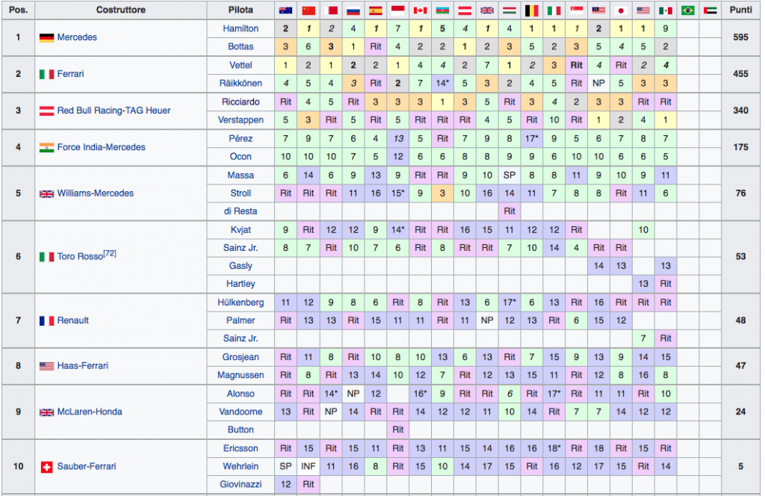This screenshot has width=765, height=496.
Task: Open the Bahrain flag column header
Action: (331, 10)
